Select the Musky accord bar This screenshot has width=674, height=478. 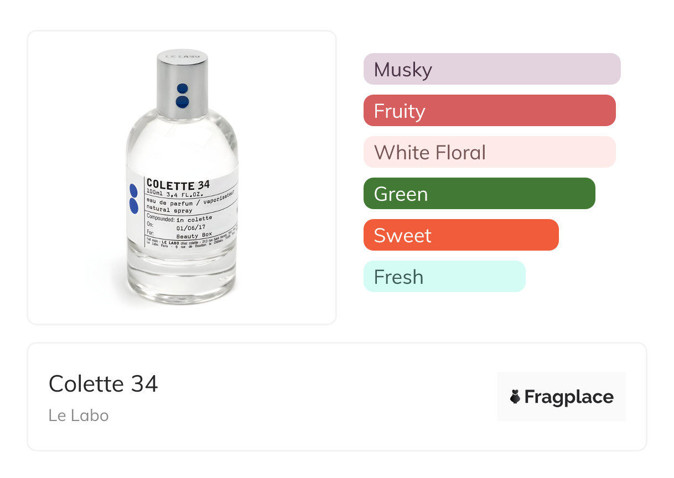(x=491, y=69)
